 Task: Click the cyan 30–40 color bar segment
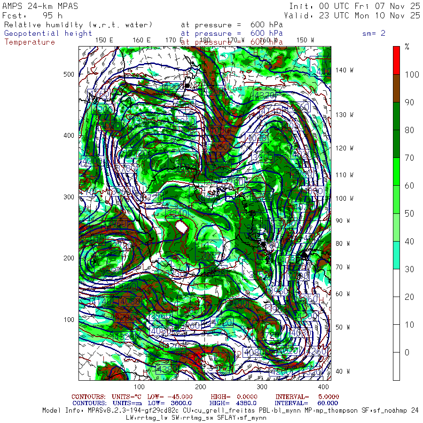[x=396, y=255]
